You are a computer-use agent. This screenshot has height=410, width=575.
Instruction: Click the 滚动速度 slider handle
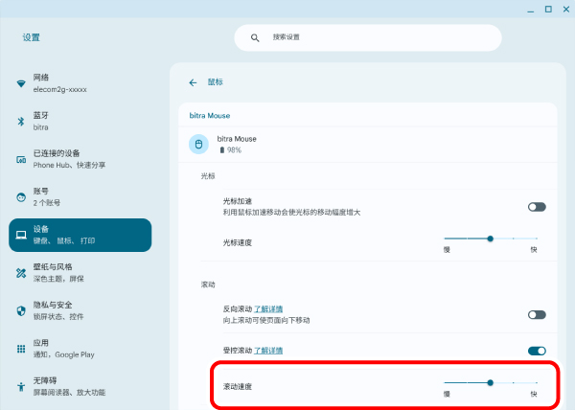click(490, 381)
